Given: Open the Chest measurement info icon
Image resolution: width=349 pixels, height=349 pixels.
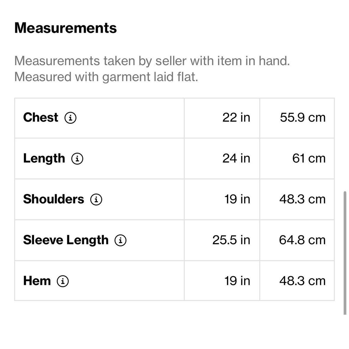Looking at the screenshot, I should click(x=70, y=118).
